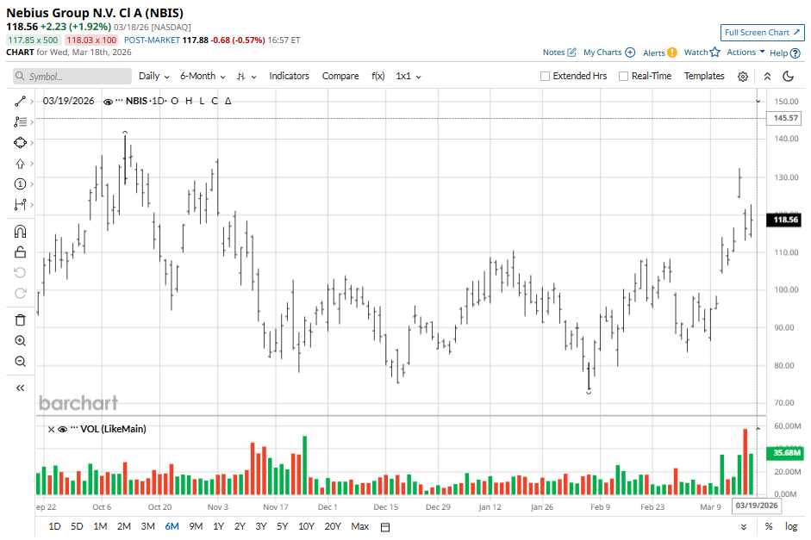Click the Watch link
811x540 pixels.
pos(696,53)
